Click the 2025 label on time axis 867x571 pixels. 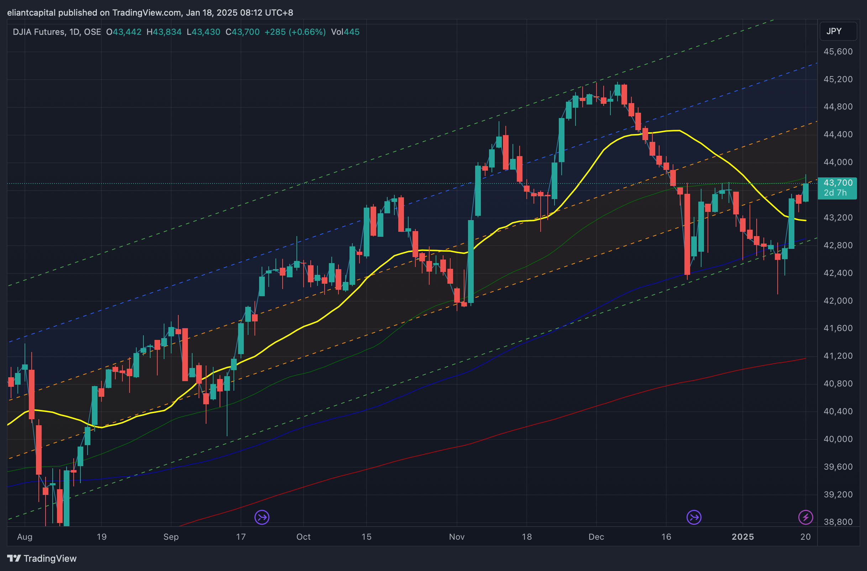coord(742,537)
